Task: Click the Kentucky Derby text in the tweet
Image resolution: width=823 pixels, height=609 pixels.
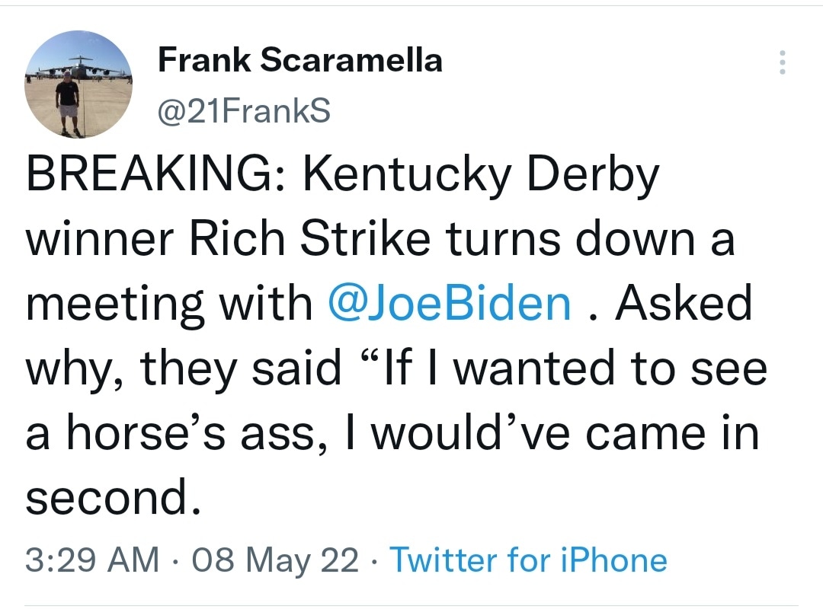Action: click(480, 176)
